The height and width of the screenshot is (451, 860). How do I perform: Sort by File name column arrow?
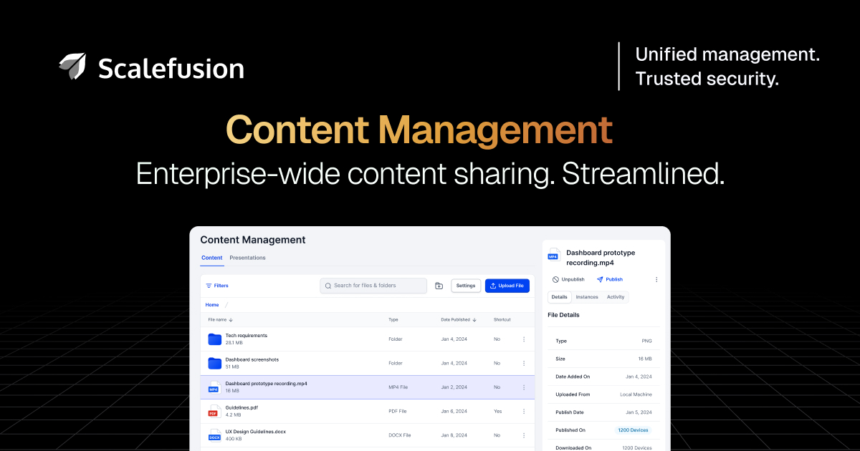231,320
